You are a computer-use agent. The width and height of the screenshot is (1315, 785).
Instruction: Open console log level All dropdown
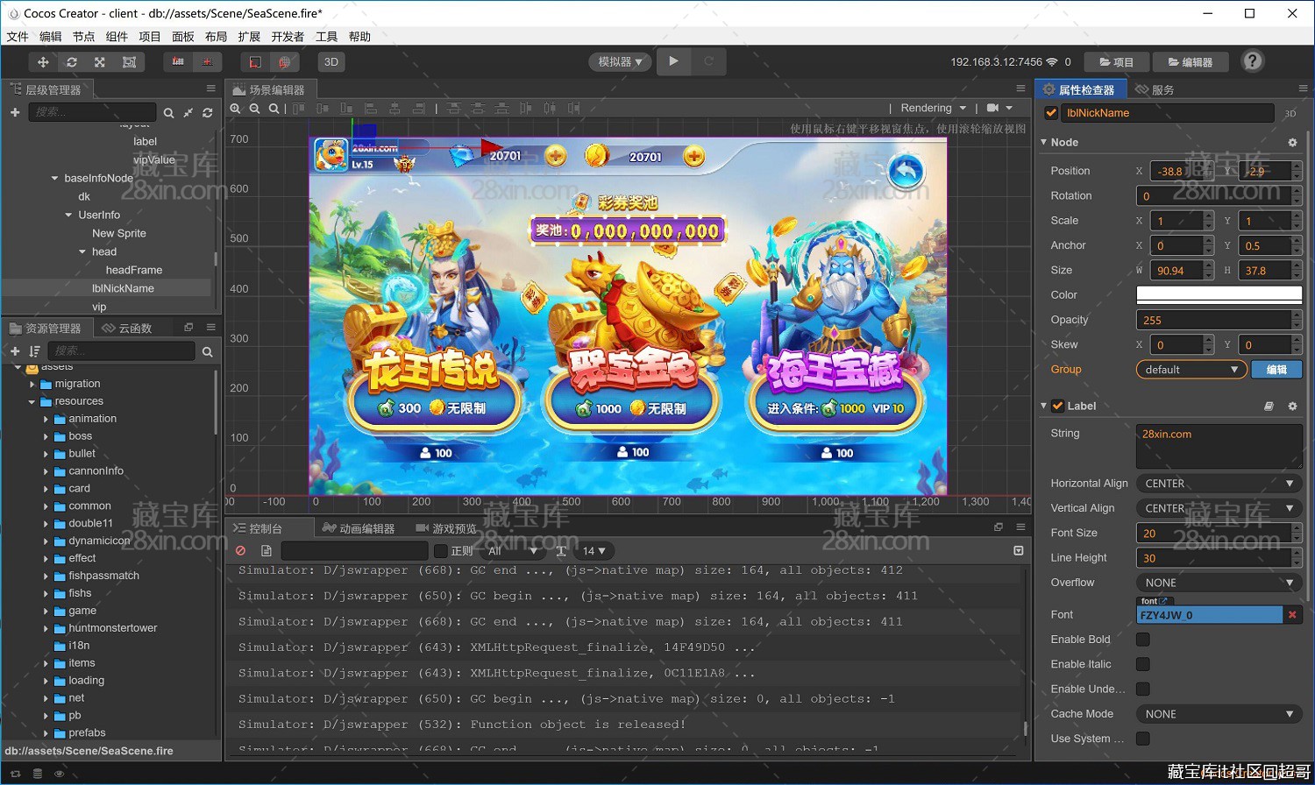click(513, 551)
